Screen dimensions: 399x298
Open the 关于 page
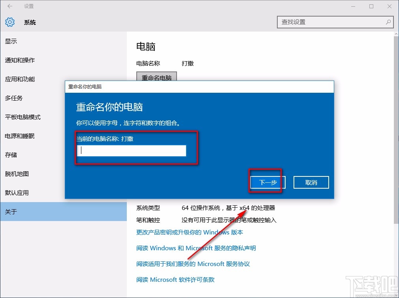(11, 212)
